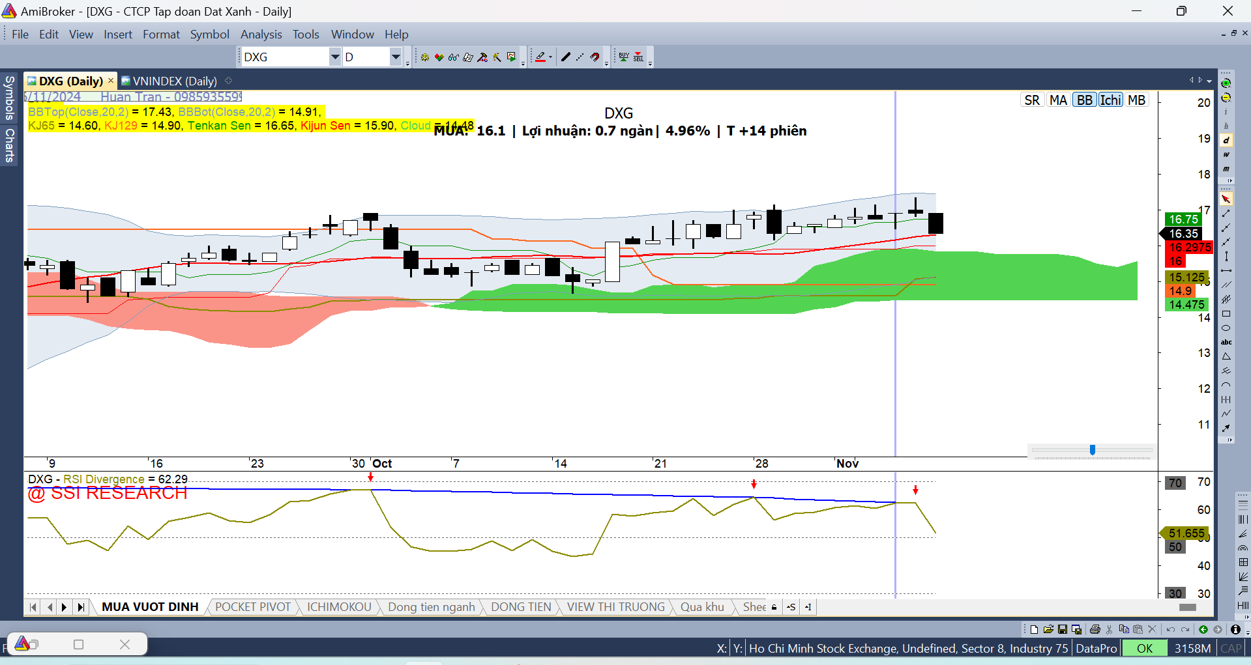
Task: Select the DONG TIEN sheet tab
Action: (521, 607)
